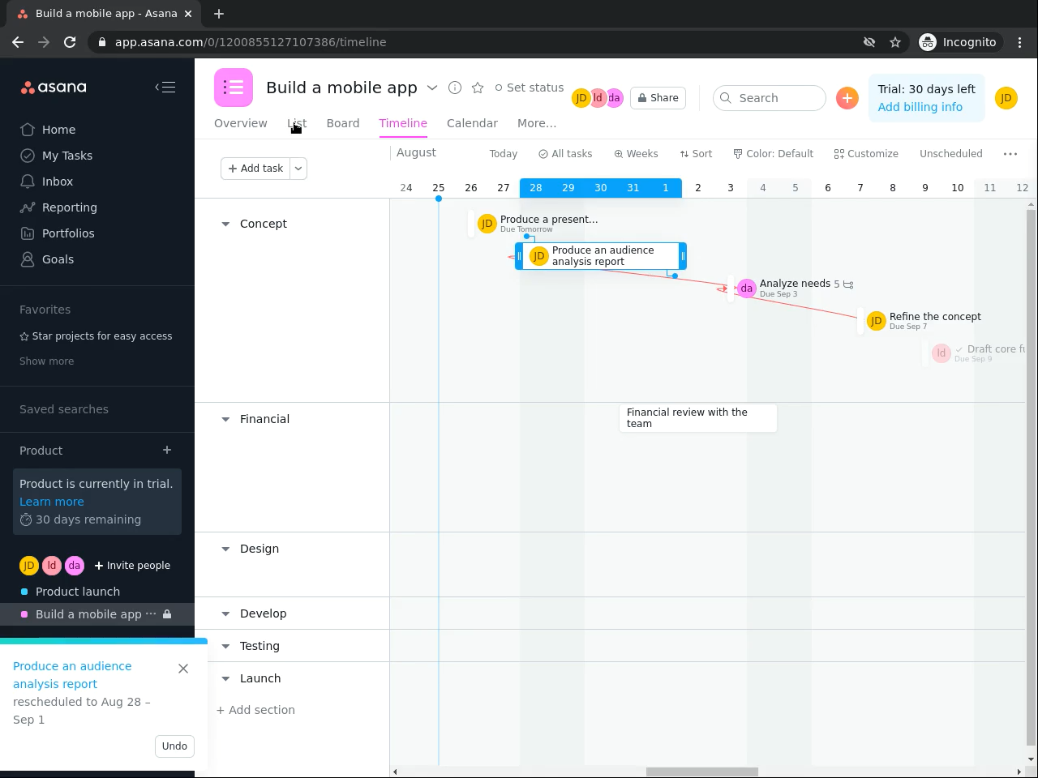
Task: Click Invite people in sidebar
Action: (x=132, y=566)
